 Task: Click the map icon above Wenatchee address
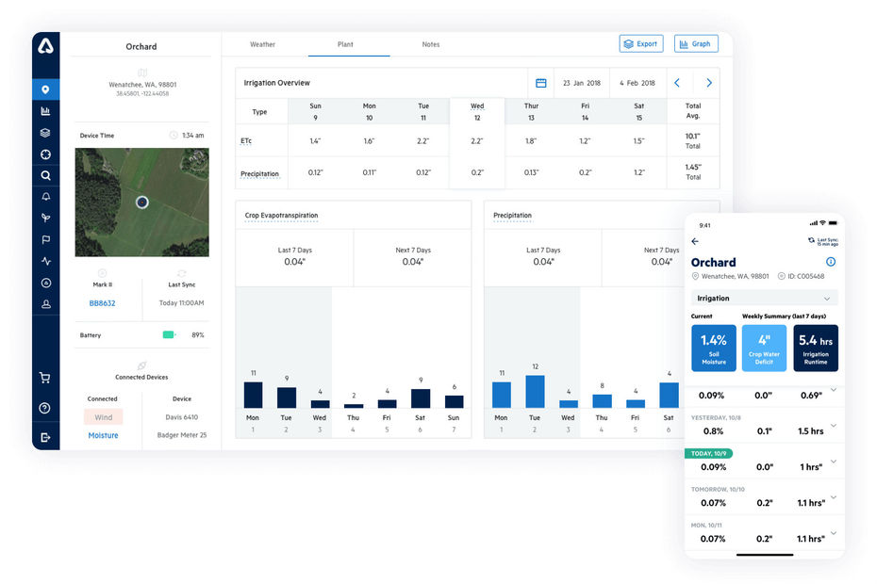(142, 73)
